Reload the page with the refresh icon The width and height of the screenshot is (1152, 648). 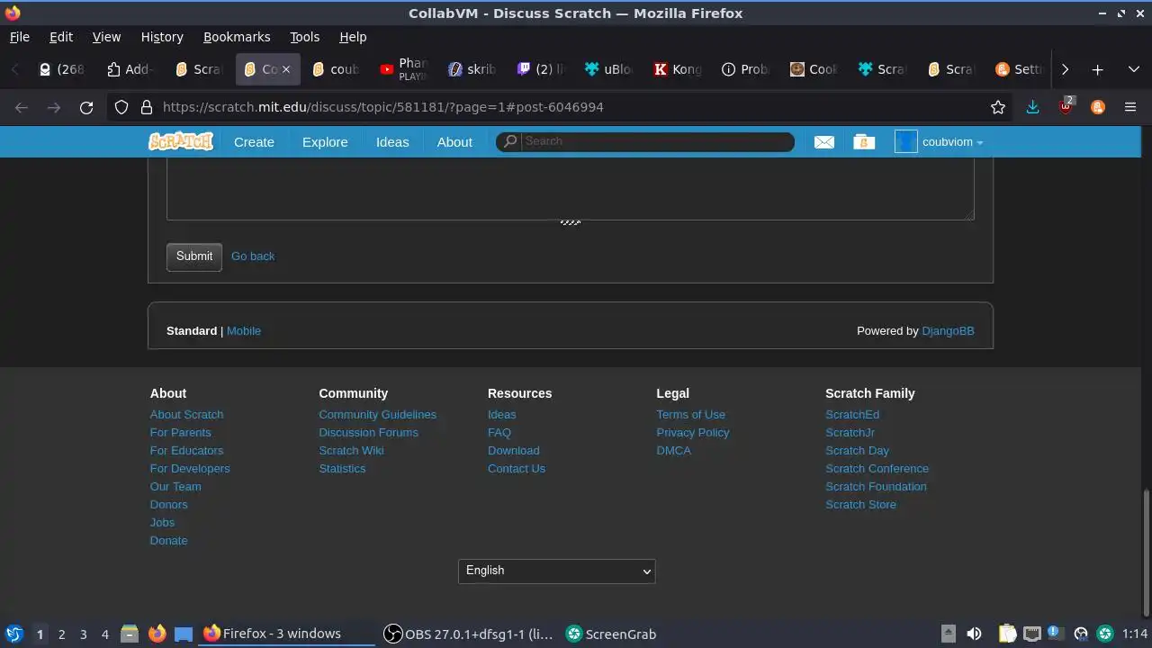[x=86, y=107]
